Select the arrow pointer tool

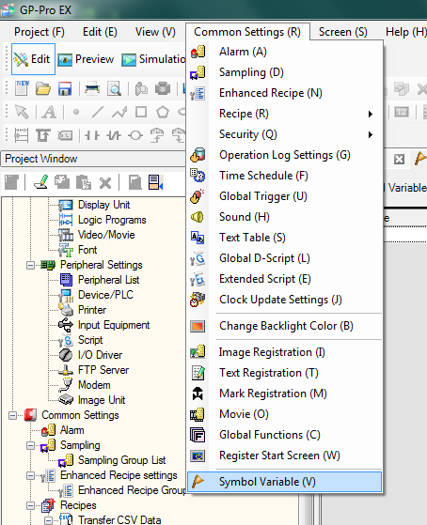22,112
